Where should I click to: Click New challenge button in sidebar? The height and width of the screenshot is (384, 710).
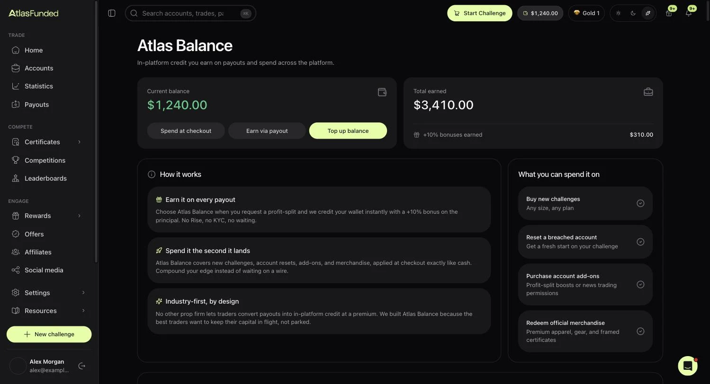point(49,334)
